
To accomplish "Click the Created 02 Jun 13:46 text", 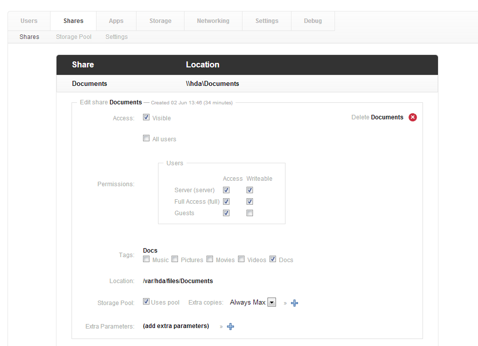I will [x=191, y=103].
